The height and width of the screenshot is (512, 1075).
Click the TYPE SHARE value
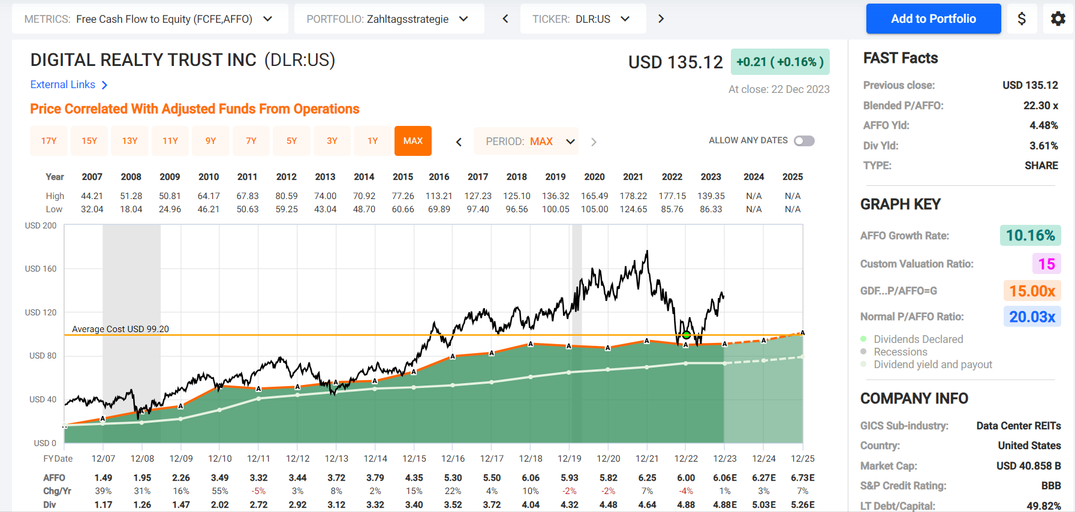(1041, 165)
